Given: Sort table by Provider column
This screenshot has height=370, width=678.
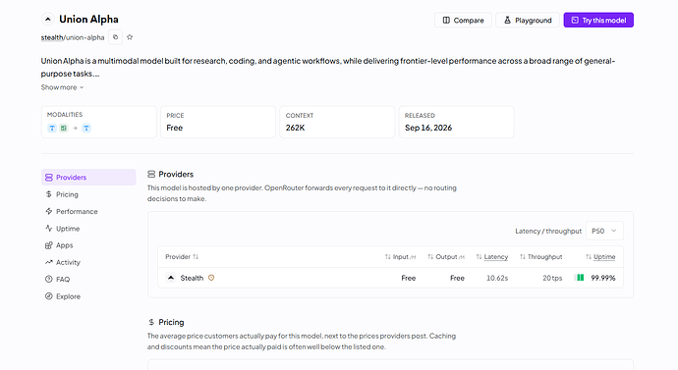Looking at the screenshot, I should 182,256.
